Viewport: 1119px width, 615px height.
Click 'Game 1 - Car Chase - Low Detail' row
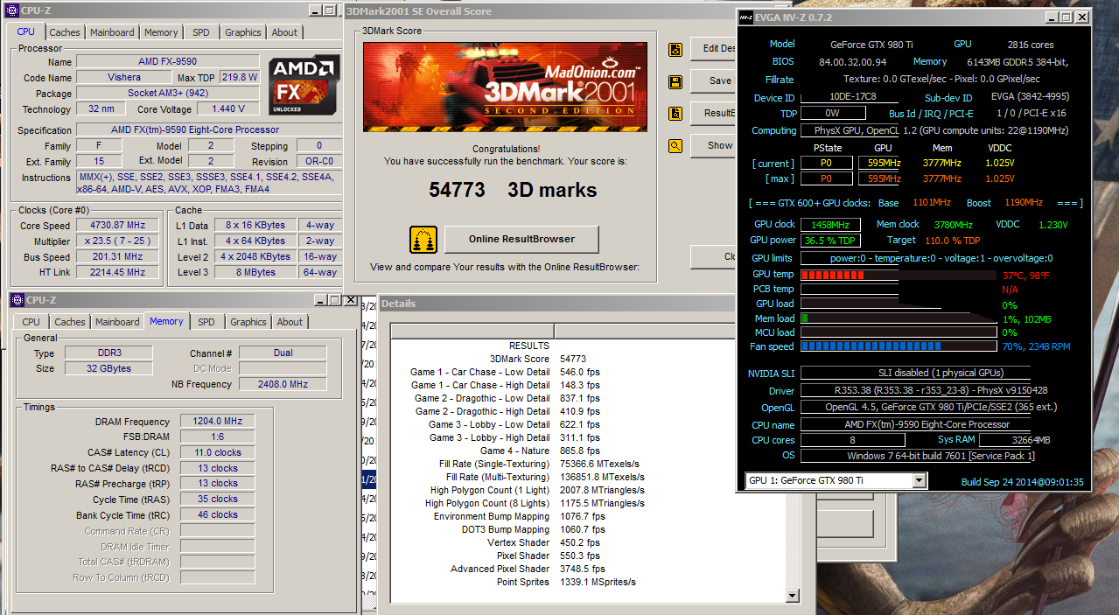(505, 372)
